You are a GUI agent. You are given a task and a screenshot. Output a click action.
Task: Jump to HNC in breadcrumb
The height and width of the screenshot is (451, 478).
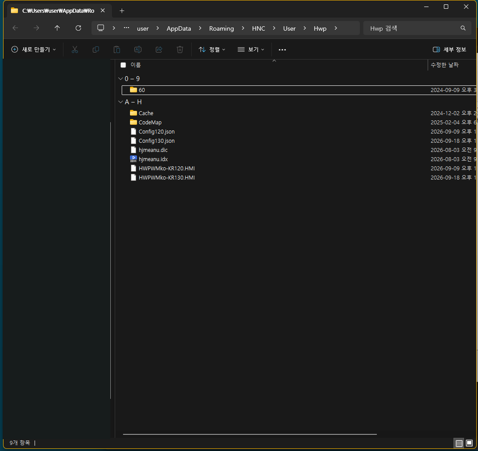pyautogui.click(x=259, y=28)
